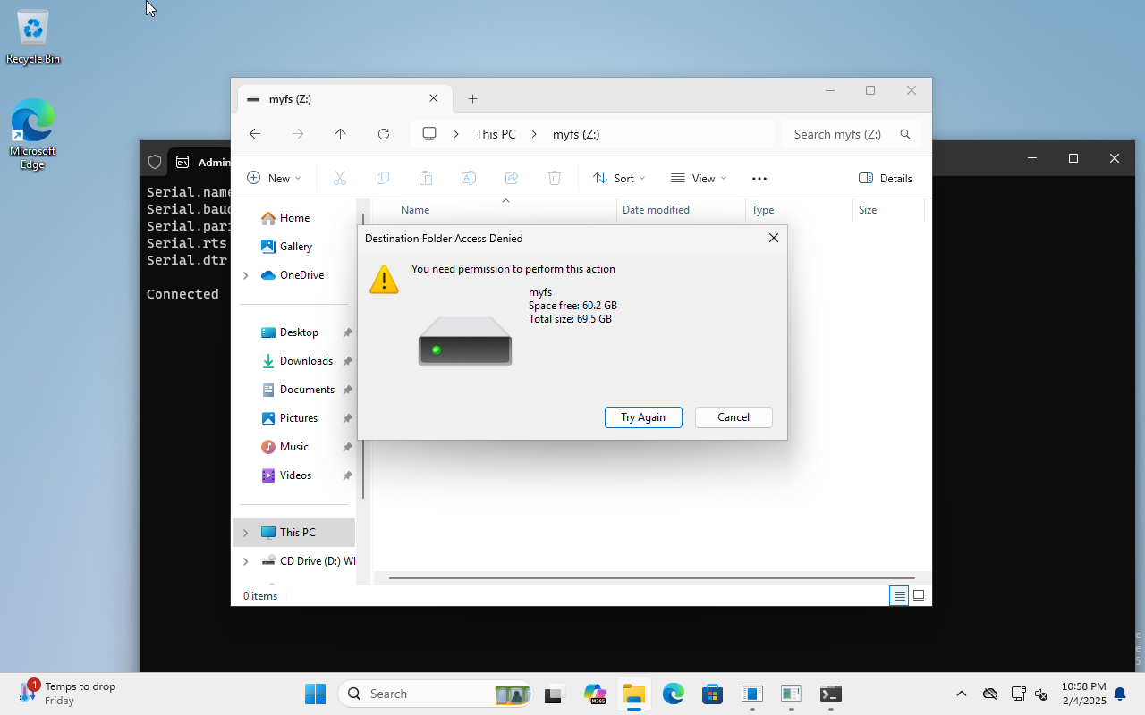Open Downloads in the sidebar
Screen dimensions: 1145x715
[306, 361]
